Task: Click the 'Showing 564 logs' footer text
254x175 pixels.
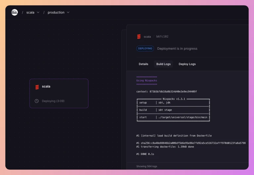Action: coord(147,166)
